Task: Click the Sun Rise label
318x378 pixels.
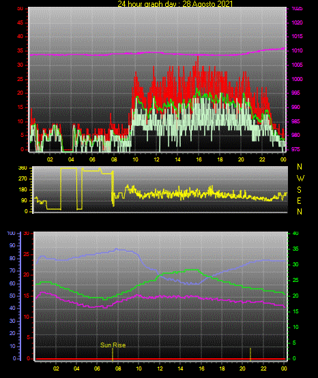Action: point(113,345)
